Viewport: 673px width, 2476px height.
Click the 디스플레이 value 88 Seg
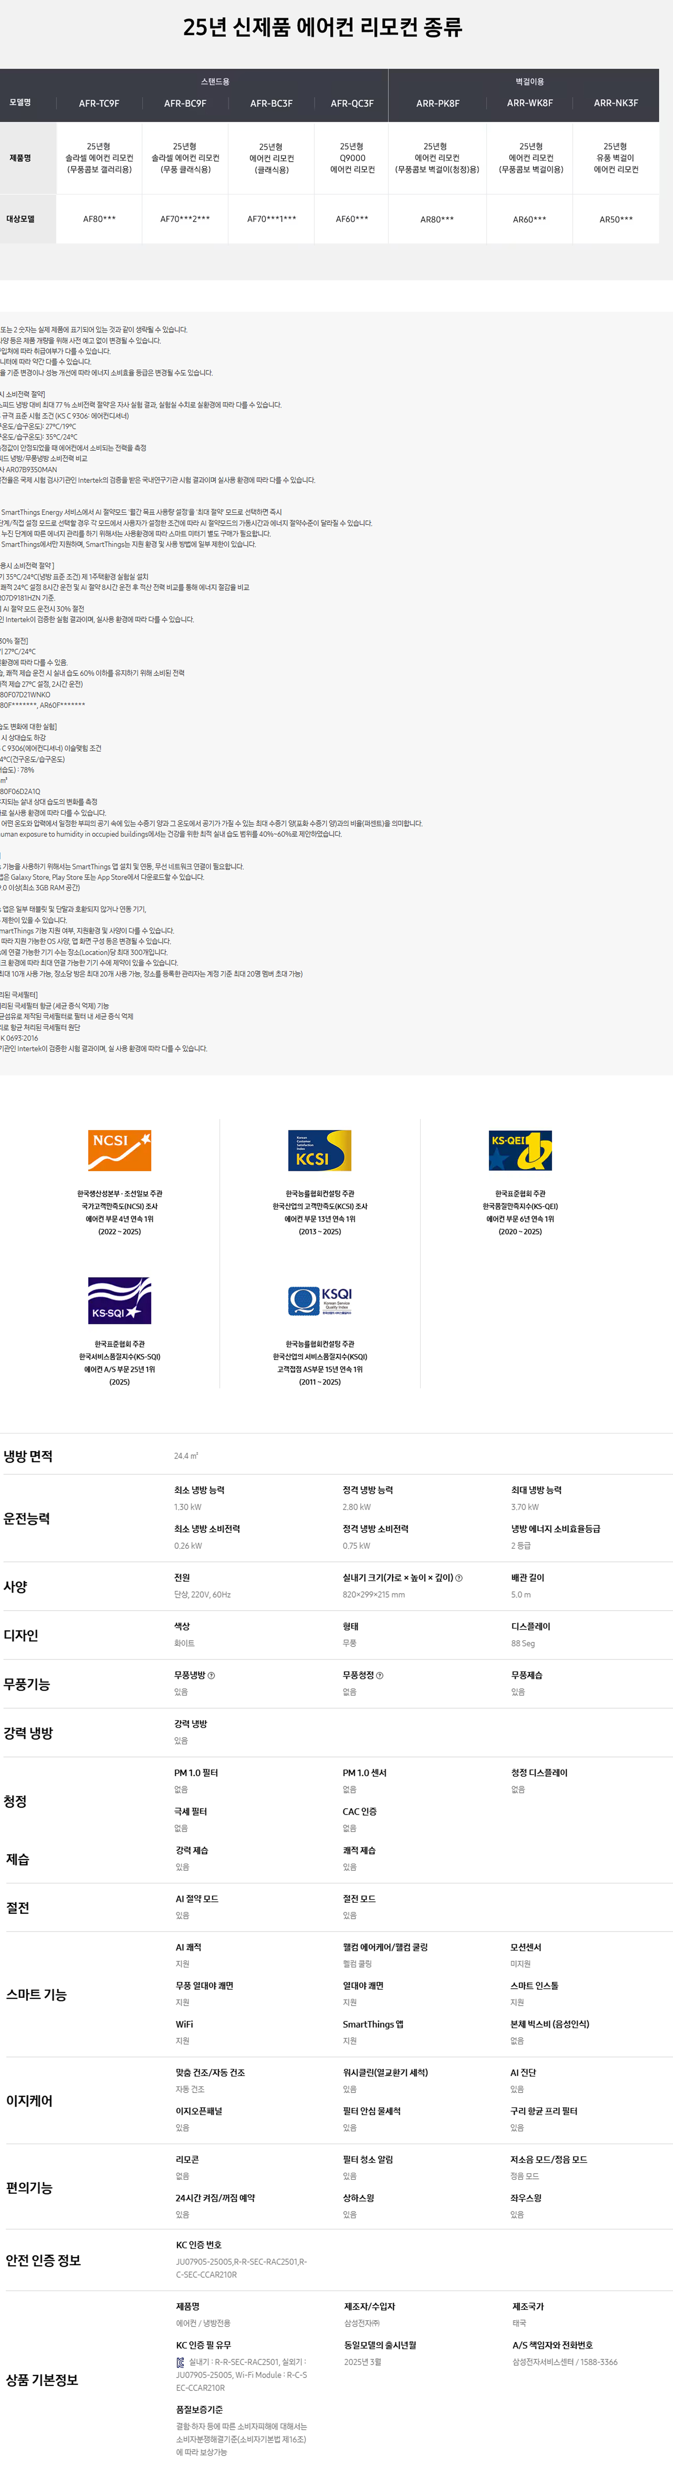click(x=523, y=1644)
